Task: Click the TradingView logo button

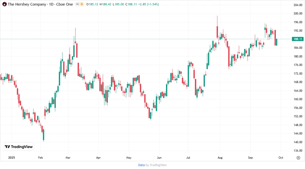Action: (19, 147)
